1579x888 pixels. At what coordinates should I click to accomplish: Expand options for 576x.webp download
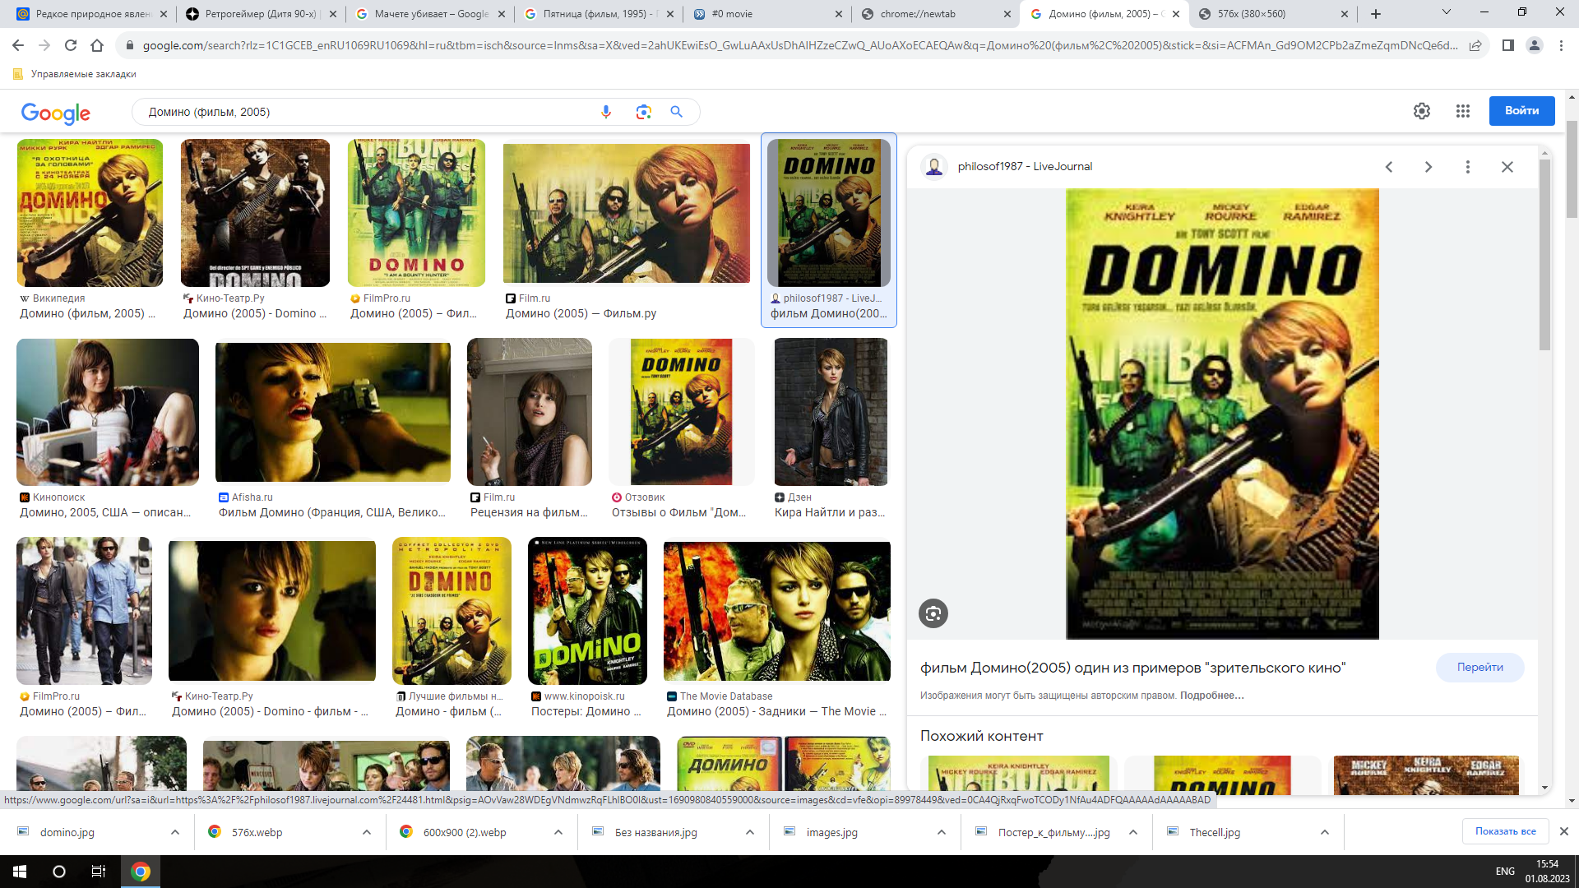(367, 832)
